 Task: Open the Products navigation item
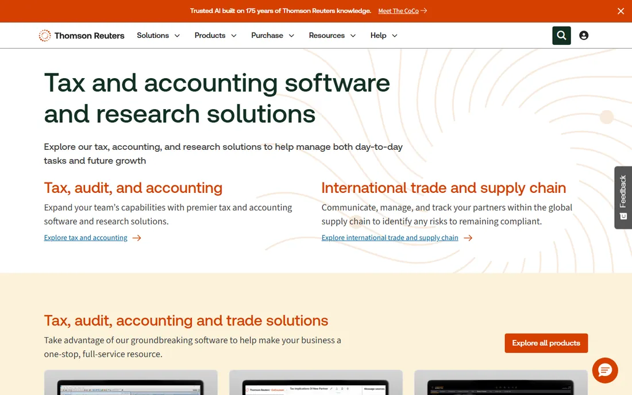coord(210,36)
